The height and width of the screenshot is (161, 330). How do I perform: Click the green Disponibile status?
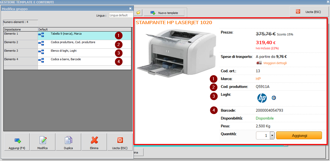265,118
